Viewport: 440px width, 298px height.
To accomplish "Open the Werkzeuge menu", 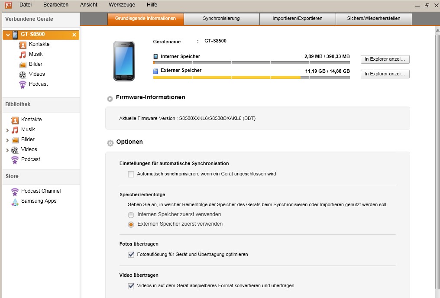I will coord(122,5).
